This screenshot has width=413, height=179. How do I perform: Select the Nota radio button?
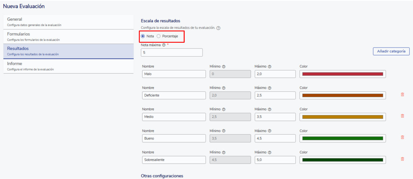point(143,36)
